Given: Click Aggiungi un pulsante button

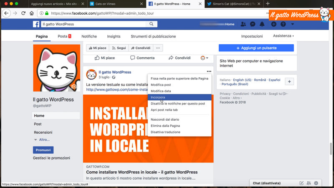Looking at the screenshot, I should [256, 48].
